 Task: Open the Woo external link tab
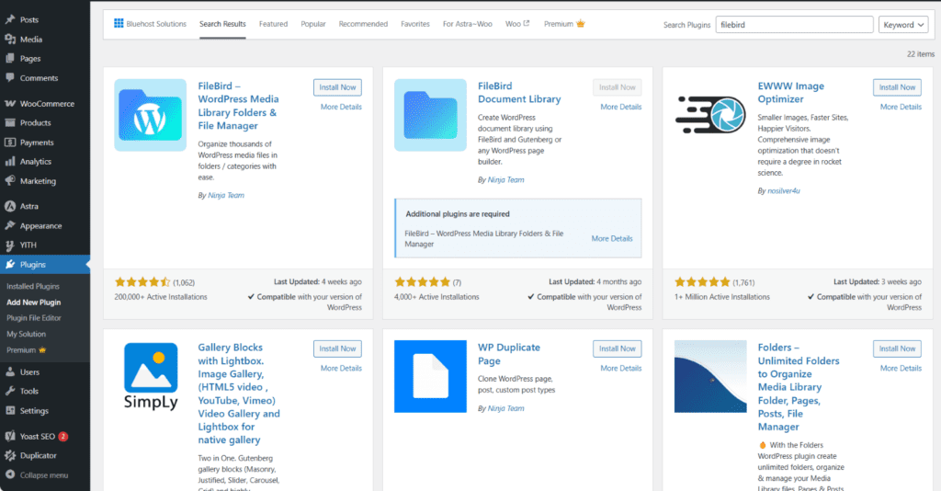(x=517, y=24)
